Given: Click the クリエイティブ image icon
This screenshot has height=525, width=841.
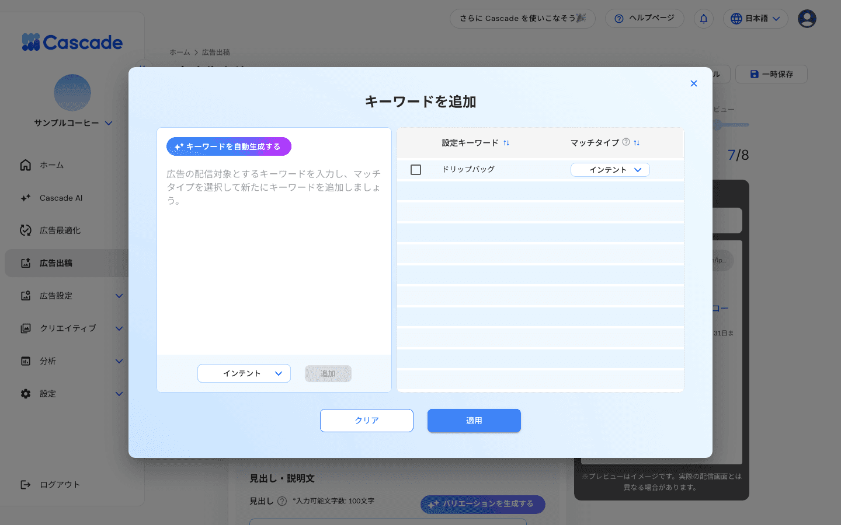Looking at the screenshot, I should [26, 328].
